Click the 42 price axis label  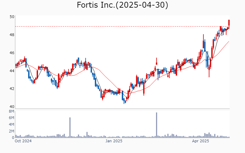(x=12, y=89)
